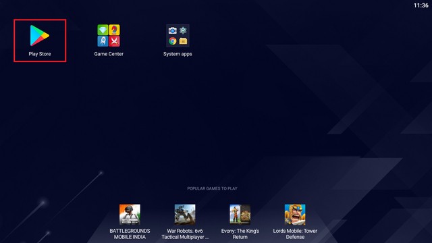Open Evony: The King's Return
The width and height of the screenshot is (432, 243).
coord(240,215)
